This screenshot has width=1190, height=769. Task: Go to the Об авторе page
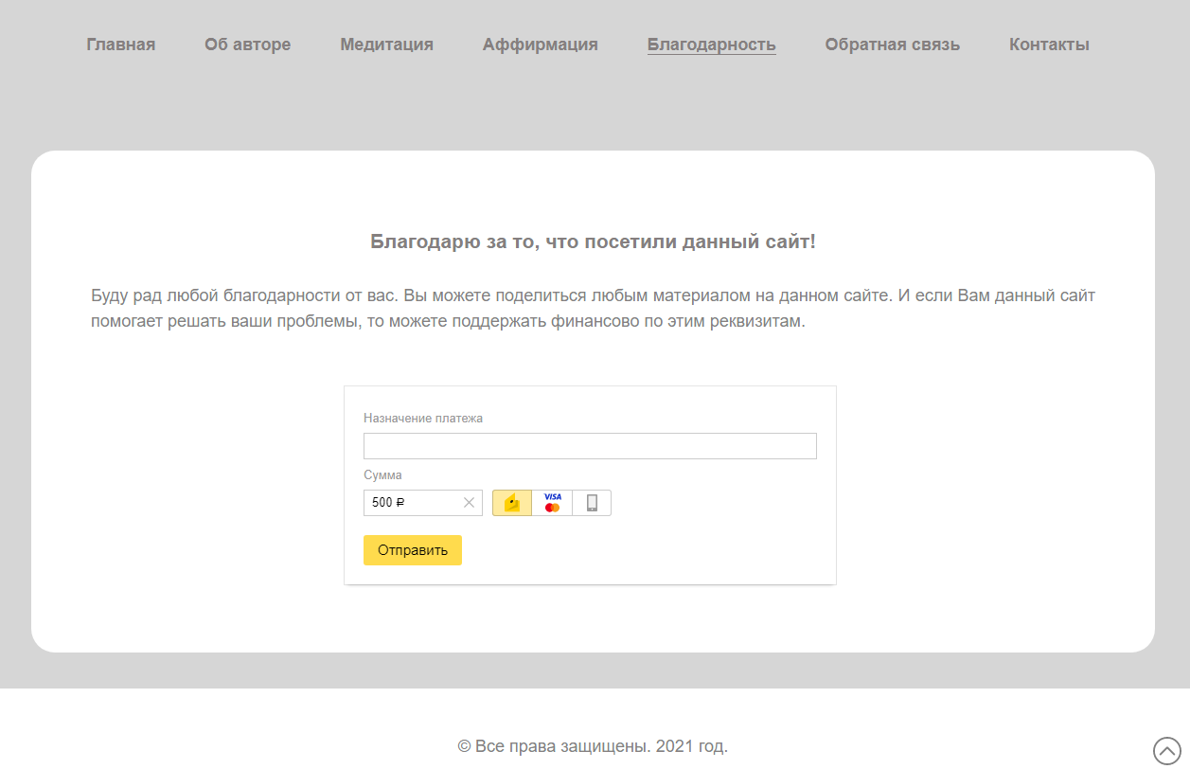pyautogui.click(x=247, y=45)
